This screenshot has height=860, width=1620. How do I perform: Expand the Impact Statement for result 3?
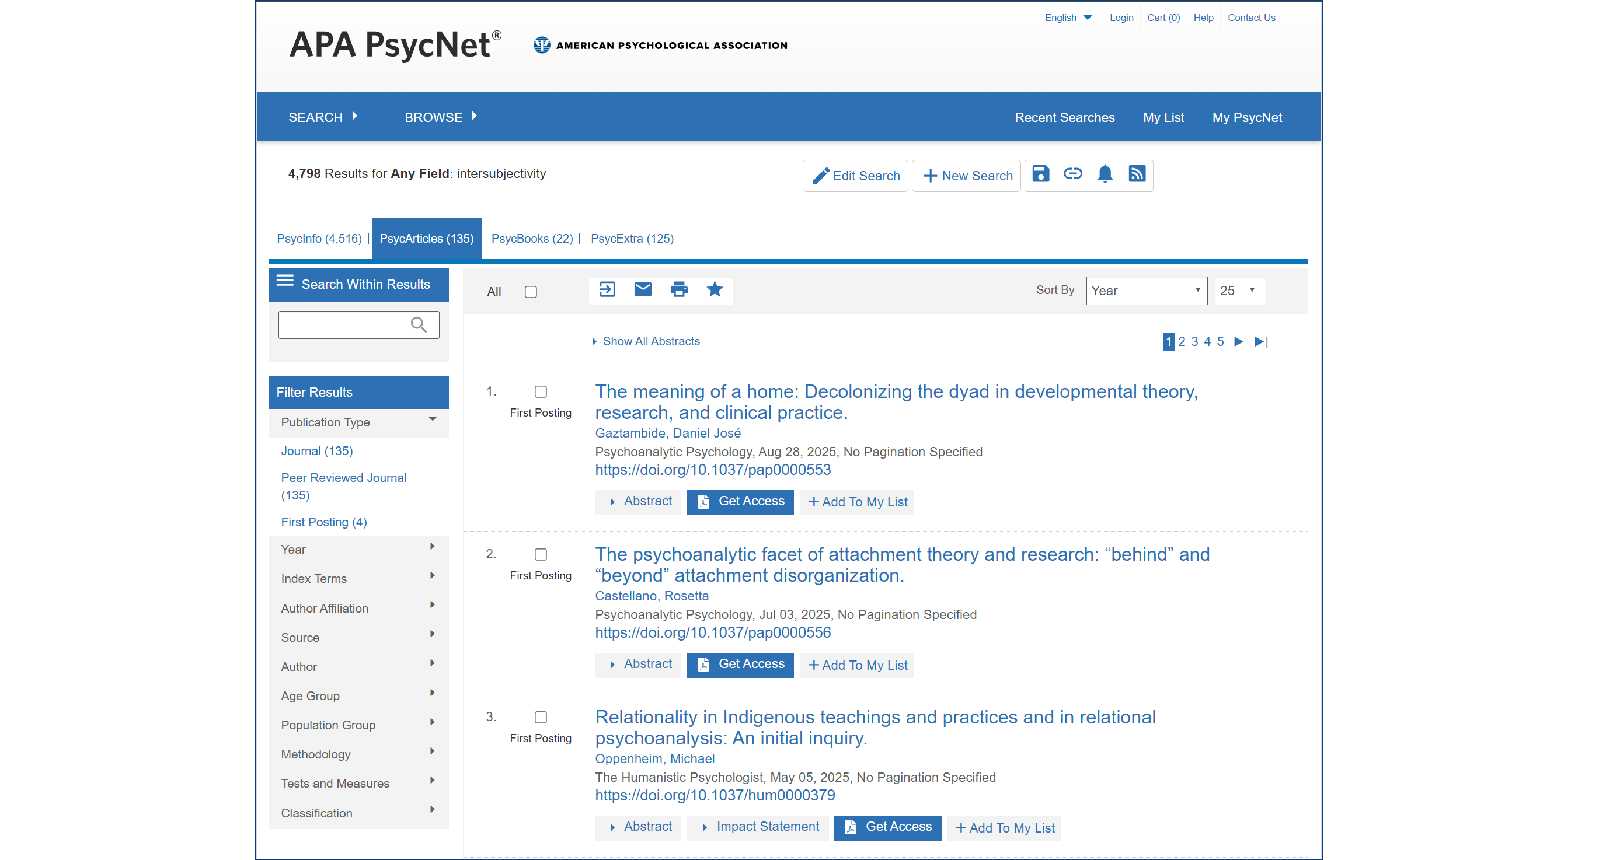(758, 827)
